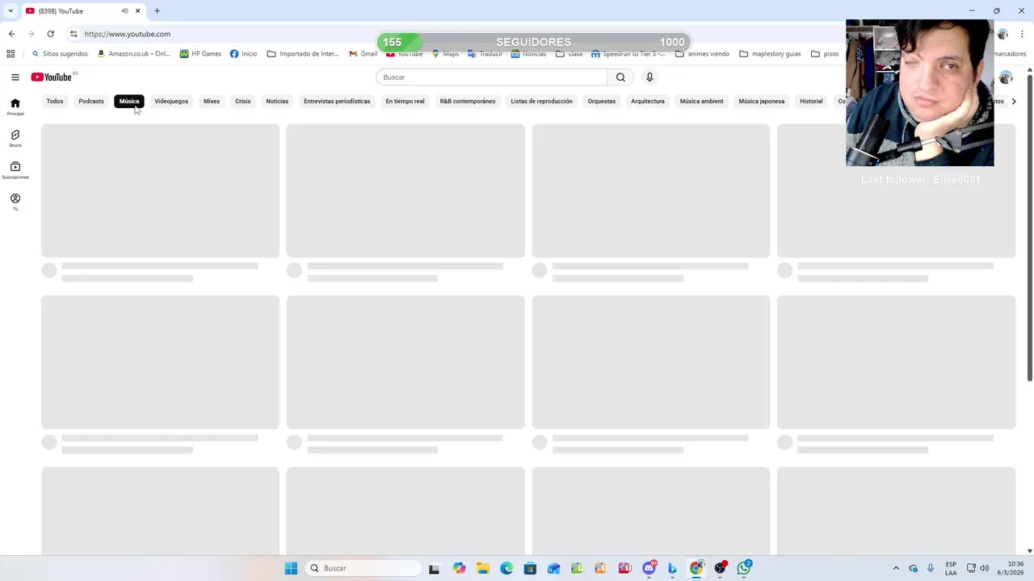1034x581 pixels.
Task: Reload the current page
Action: click(50, 34)
